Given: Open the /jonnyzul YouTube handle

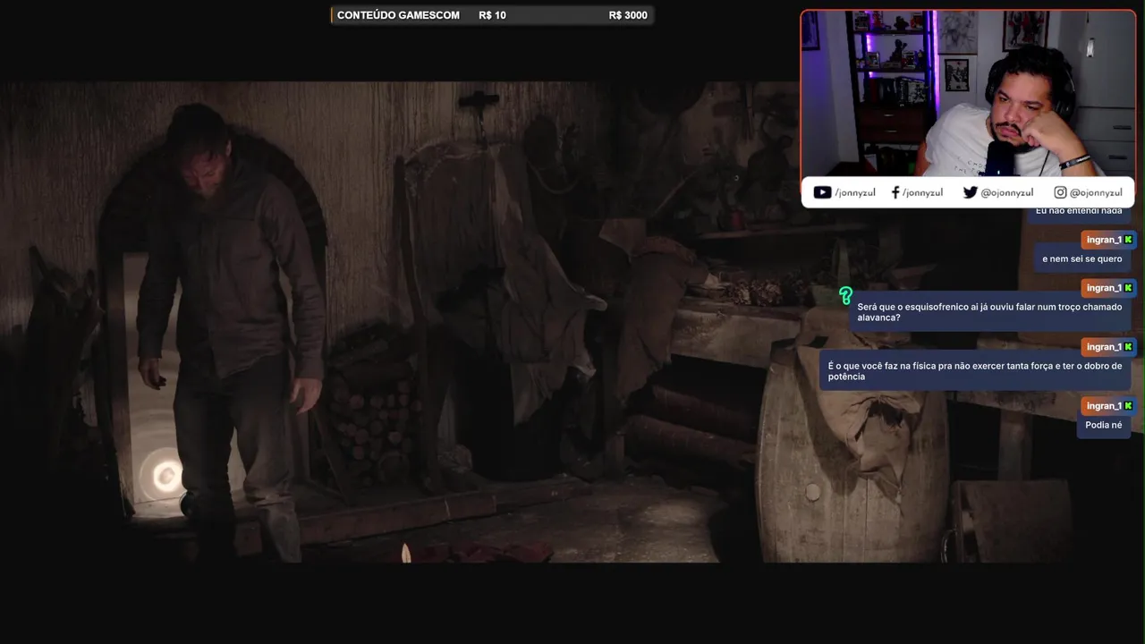Looking at the screenshot, I should (x=854, y=192).
